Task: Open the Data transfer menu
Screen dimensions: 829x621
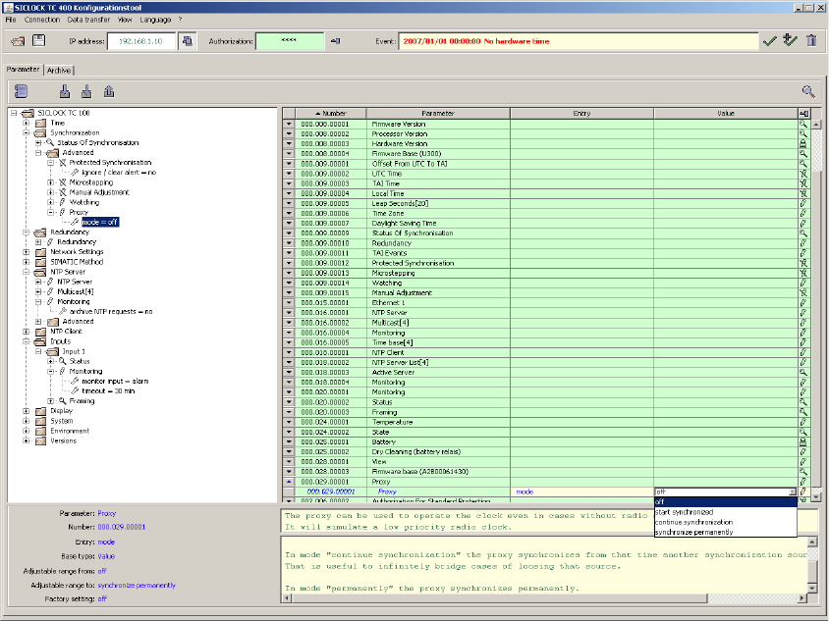Action: [87, 19]
